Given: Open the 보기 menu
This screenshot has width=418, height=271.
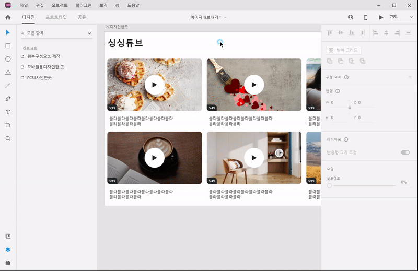Looking at the screenshot, I should tap(103, 5).
